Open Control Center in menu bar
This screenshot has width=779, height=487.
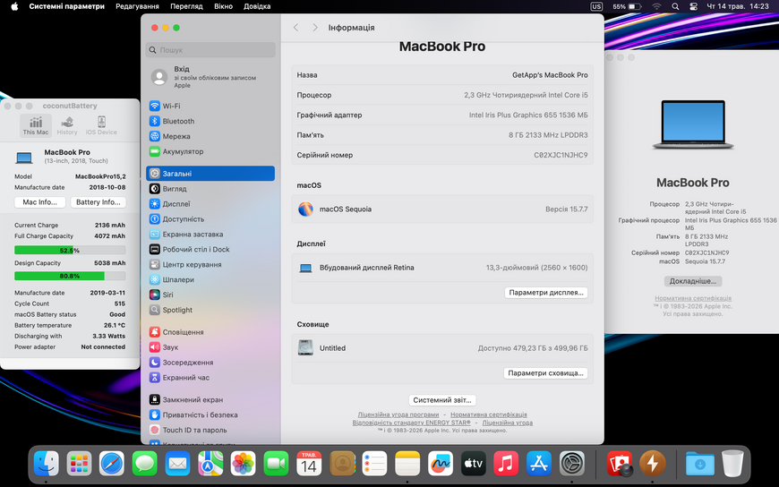tap(694, 6)
